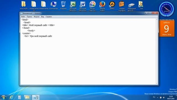Launch Microsoft Office Excel desktop shortcut

[73, 6]
